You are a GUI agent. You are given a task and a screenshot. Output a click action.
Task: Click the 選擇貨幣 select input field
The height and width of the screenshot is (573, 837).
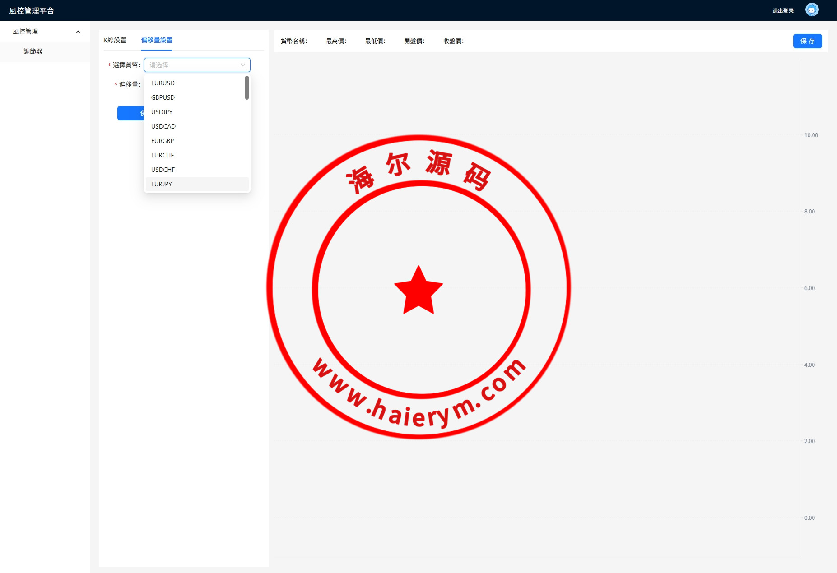[x=192, y=65]
